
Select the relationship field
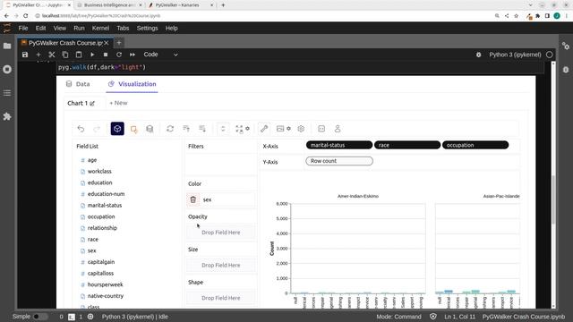click(102, 228)
